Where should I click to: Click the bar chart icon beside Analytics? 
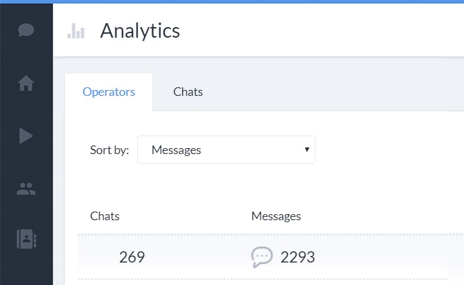pos(76,30)
